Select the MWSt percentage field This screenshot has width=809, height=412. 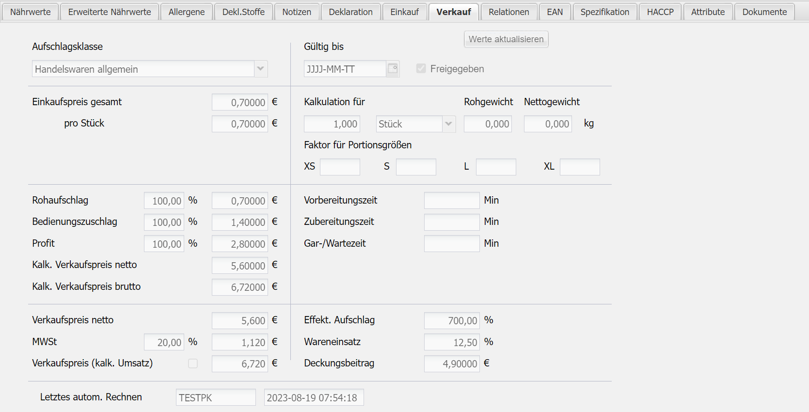coord(164,342)
